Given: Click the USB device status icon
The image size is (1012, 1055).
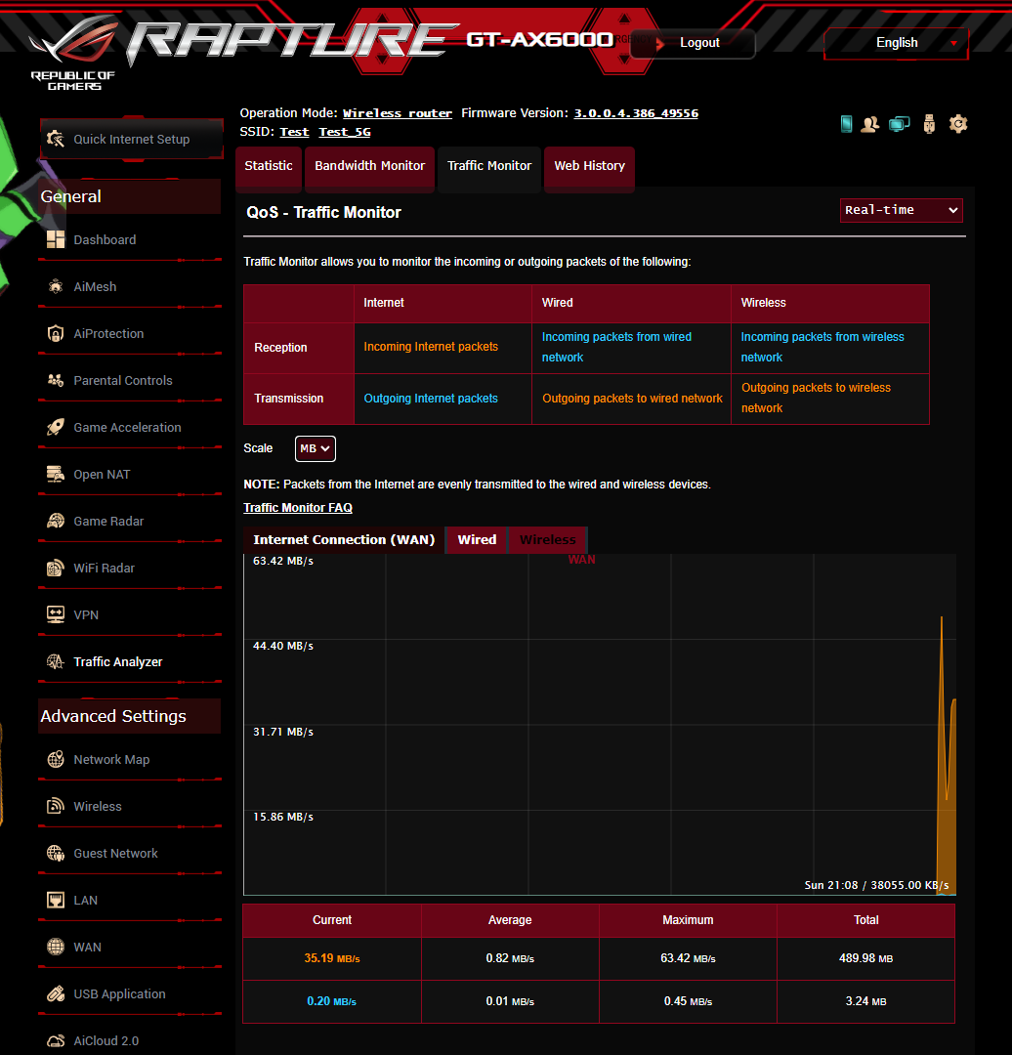Looking at the screenshot, I should tap(929, 124).
